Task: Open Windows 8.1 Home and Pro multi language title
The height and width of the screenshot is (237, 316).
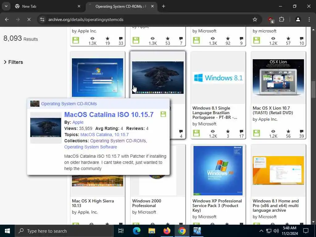Action: (x=276, y=206)
